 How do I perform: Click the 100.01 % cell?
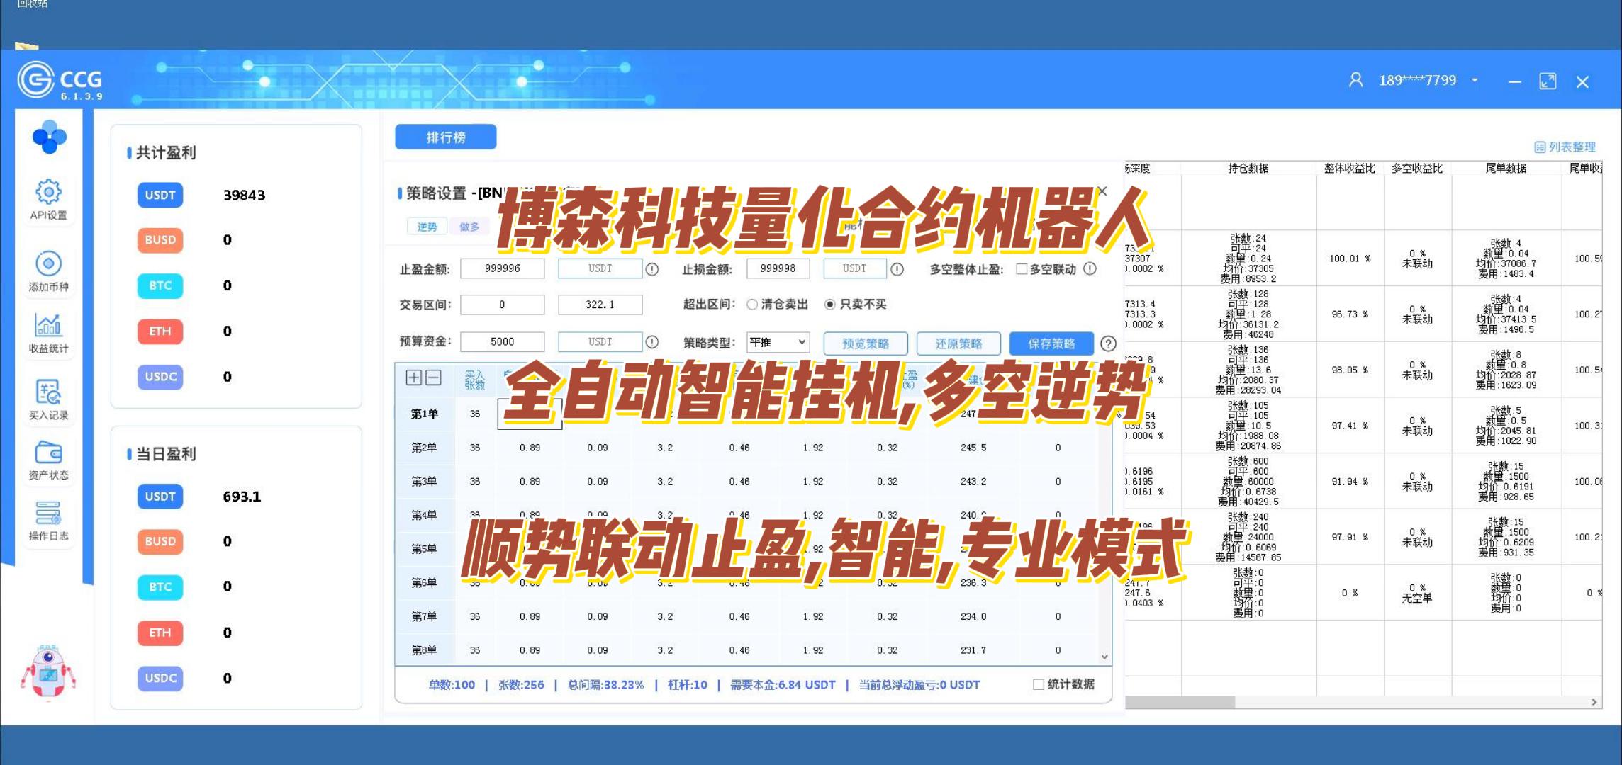click(x=1350, y=259)
